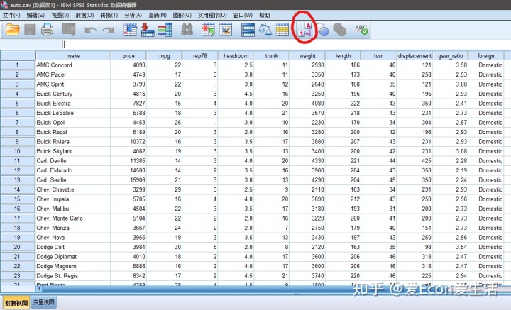This screenshot has width=511, height=310.
Task: Select the rep78 column header
Action: coord(200,55)
